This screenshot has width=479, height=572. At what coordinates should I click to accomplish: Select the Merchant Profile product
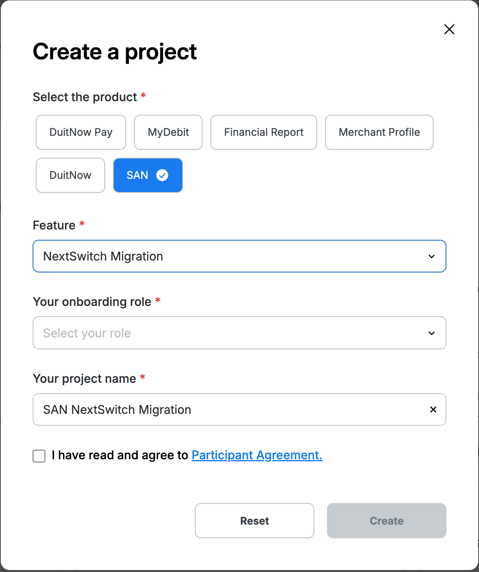(379, 132)
